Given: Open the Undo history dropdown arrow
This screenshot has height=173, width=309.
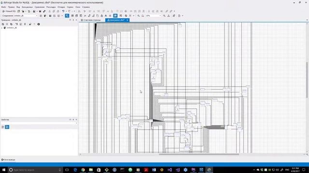Looking at the screenshot, I should (x=66, y=11).
